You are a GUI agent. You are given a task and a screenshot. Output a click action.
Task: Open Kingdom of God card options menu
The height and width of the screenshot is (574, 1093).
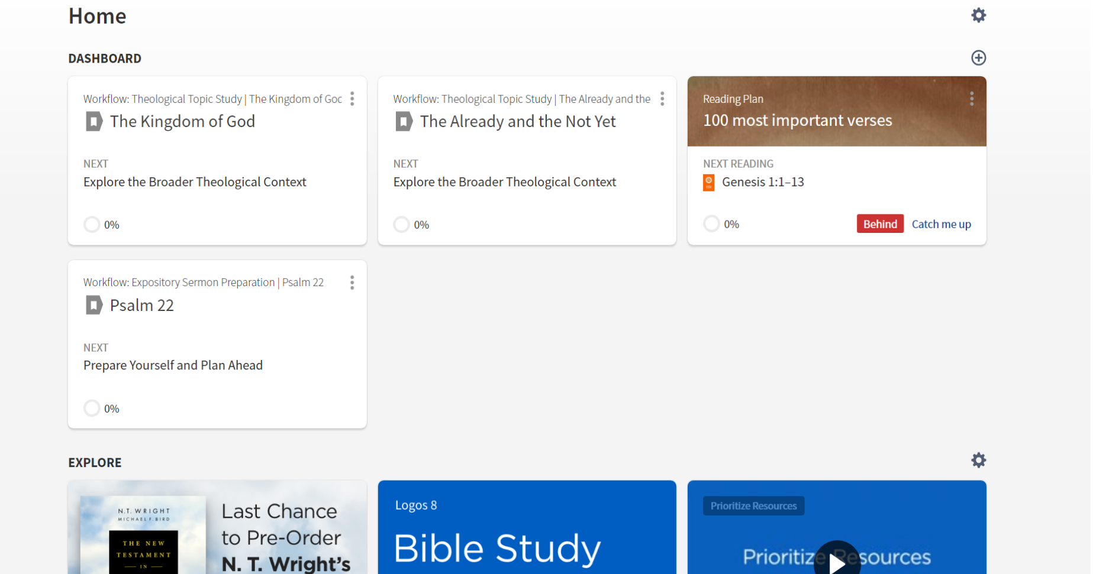352,99
